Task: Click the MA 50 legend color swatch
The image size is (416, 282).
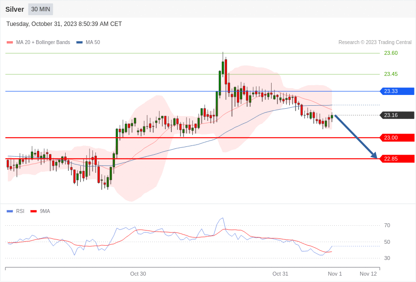Action: pos(79,43)
